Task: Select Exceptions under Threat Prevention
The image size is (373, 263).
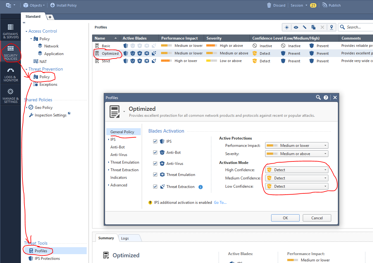Action: tap(46, 85)
